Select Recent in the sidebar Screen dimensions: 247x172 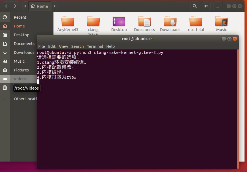[x=20, y=17]
